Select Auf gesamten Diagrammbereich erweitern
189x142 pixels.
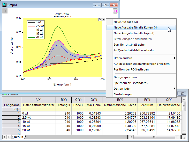coord(141,64)
